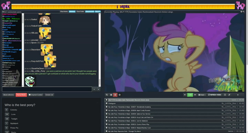Enter fullscreen with the expand icon

pyautogui.click(x=225, y=95)
